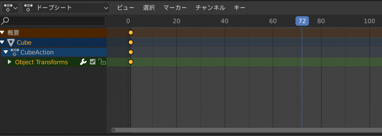Open the キー menu
382x136 pixels.
239,8
